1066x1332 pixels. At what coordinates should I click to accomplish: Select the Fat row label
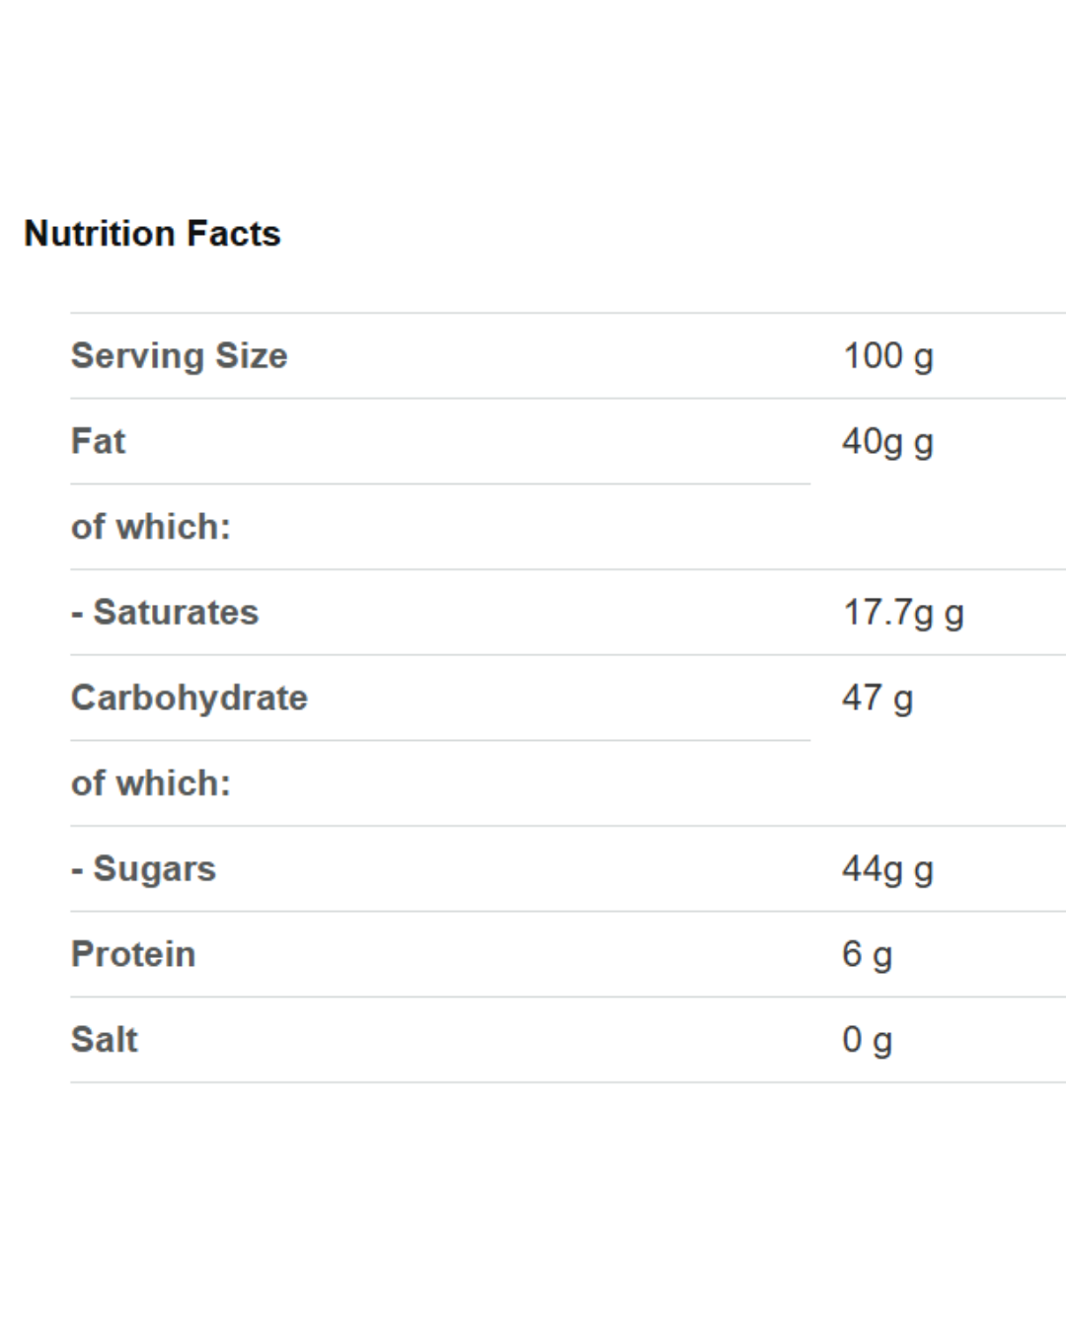tap(98, 441)
